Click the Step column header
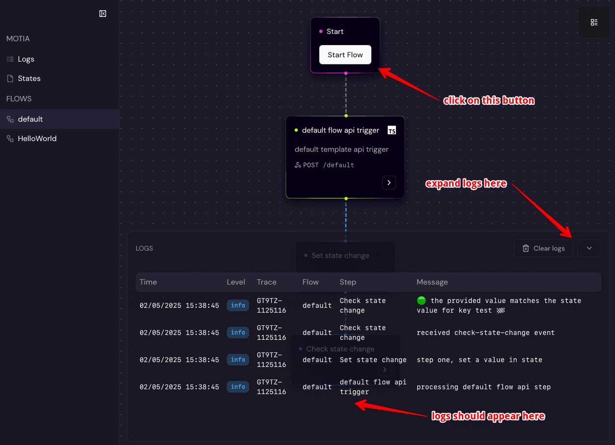 click(x=348, y=282)
